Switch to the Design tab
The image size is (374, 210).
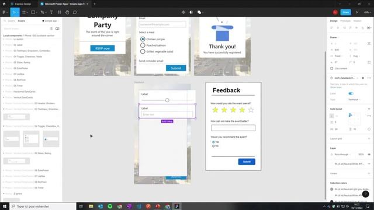[x=334, y=21]
